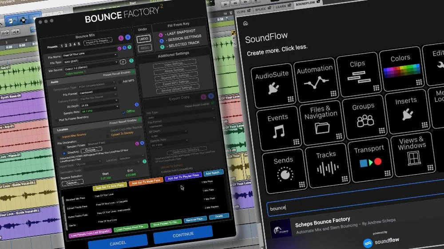The width and height of the screenshot is (444, 249).
Task: Open the AudioSuite category in SoundFlow
Action: click(273, 85)
